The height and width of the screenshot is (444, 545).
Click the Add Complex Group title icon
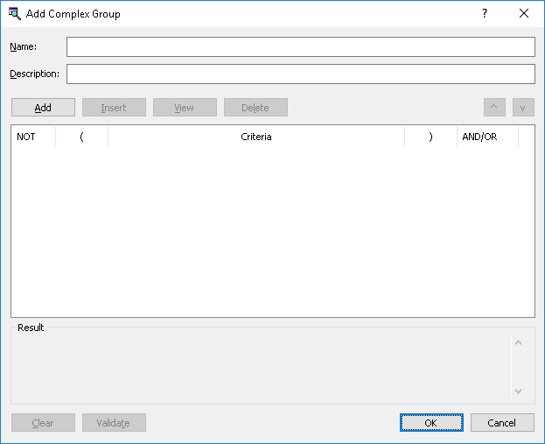14,14
